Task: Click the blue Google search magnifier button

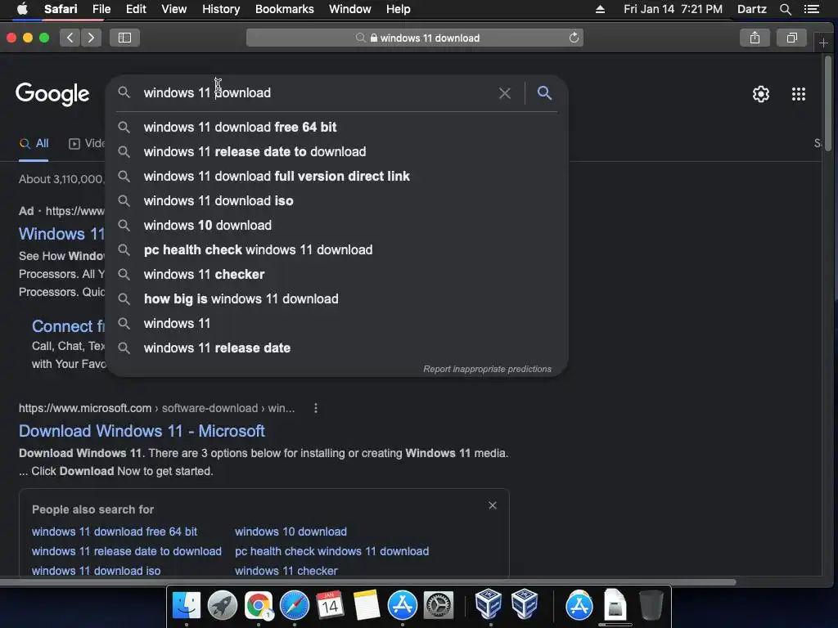Action: [544, 93]
